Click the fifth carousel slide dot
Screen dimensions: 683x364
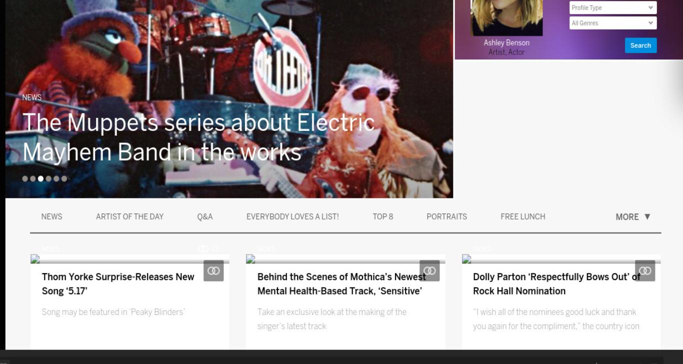point(56,178)
